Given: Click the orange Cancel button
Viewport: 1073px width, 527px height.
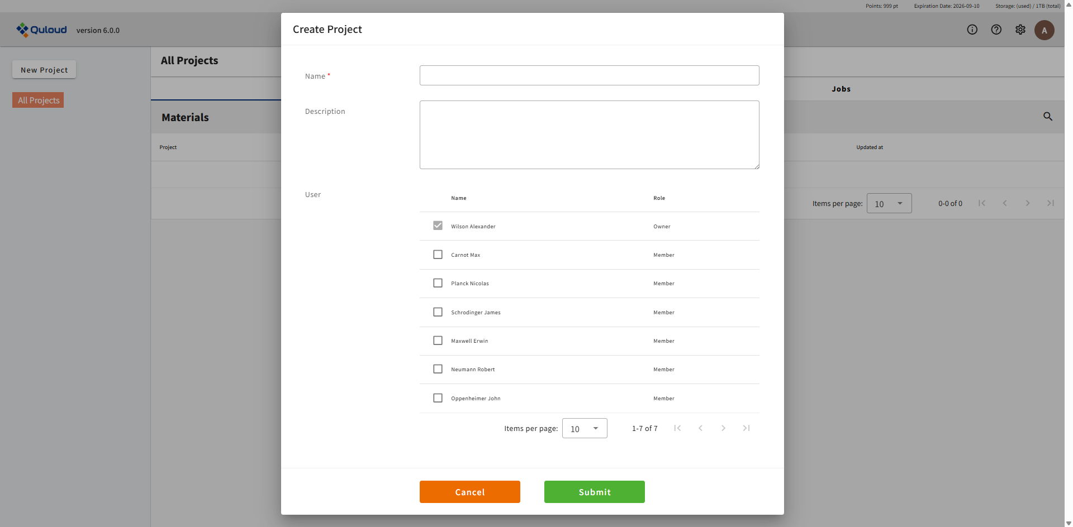Looking at the screenshot, I should [469, 492].
